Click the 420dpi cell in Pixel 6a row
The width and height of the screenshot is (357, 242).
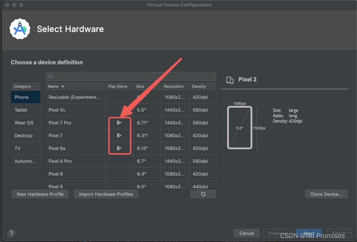(203, 148)
